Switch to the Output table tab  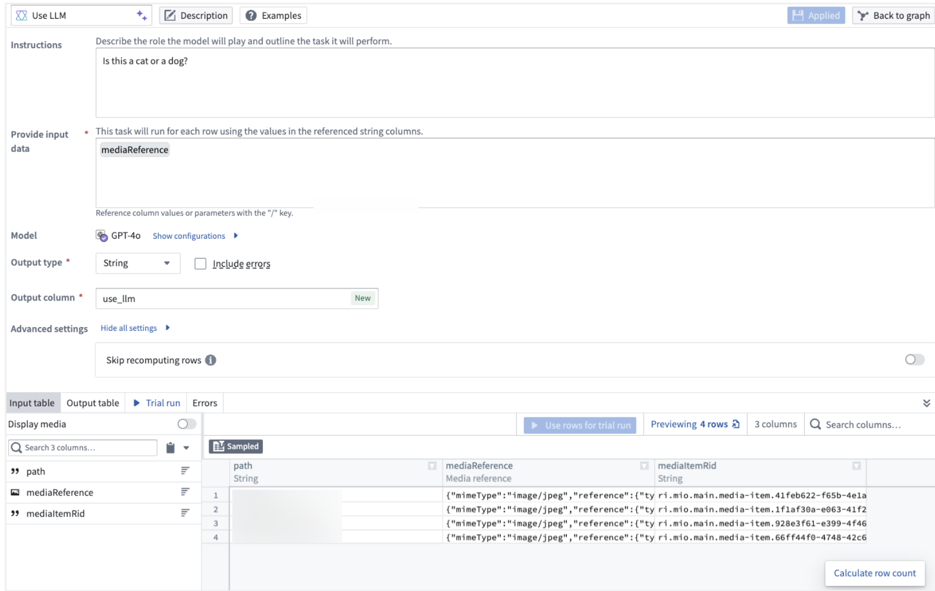[x=93, y=403]
